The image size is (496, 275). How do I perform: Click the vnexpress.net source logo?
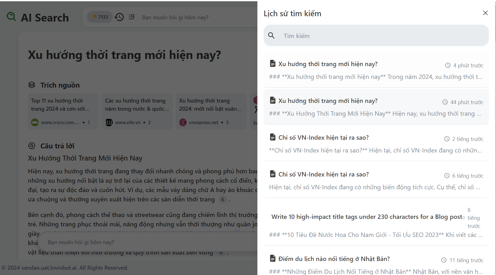(183, 123)
